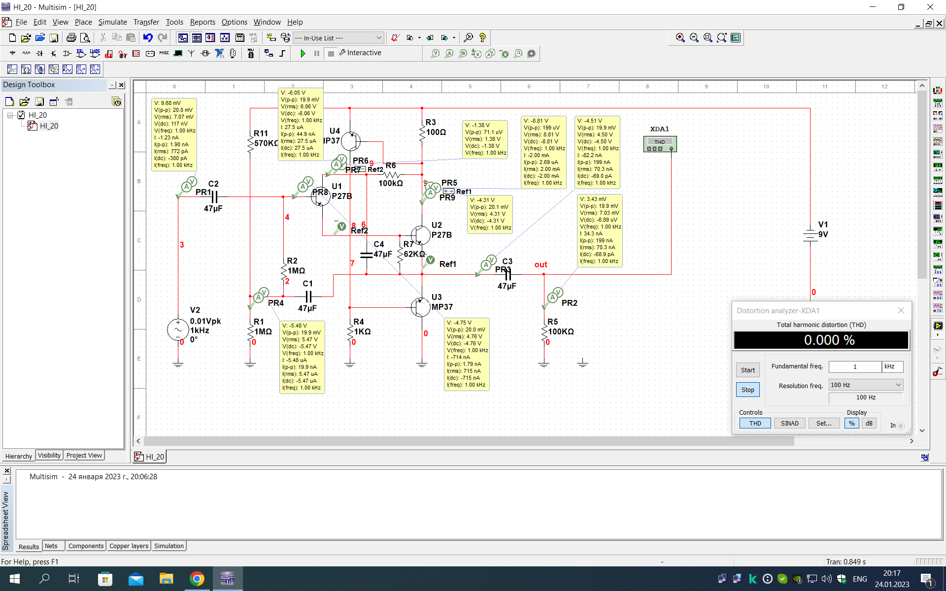Undo the last action

pos(148,37)
